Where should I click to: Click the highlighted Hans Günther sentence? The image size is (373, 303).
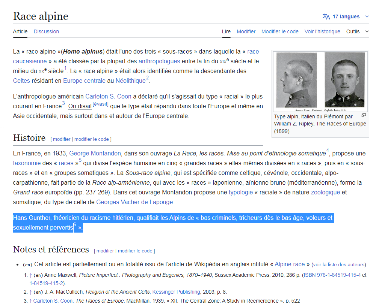point(173,222)
